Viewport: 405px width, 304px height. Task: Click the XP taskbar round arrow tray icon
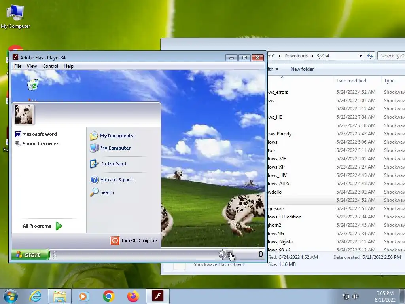221,255
